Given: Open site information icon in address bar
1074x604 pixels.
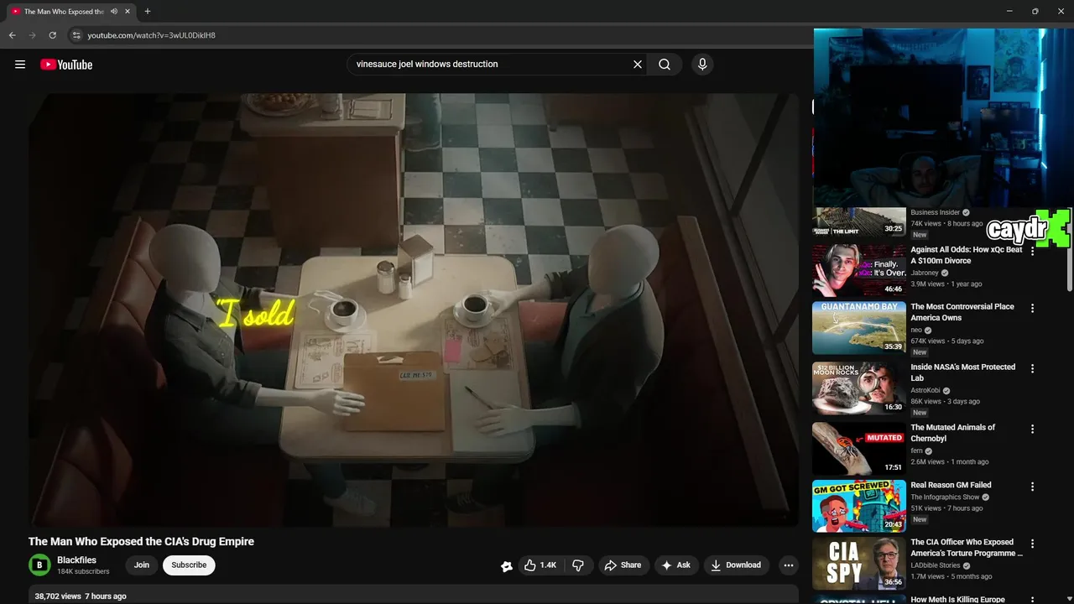Looking at the screenshot, I should (76, 35).
